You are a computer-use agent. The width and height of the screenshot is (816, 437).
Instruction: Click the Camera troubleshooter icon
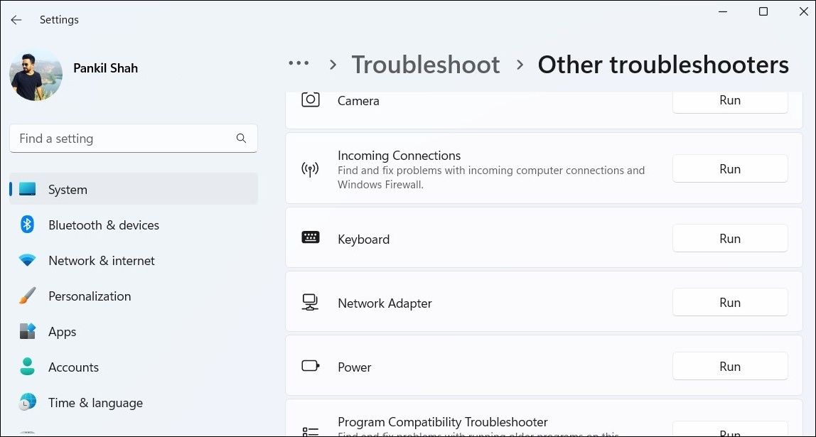coord(311,100)
